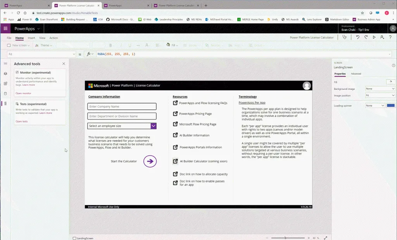Open the Fill color picker in properties
The height and width of the screenshot is (240, 397).
tap(391, 82)
